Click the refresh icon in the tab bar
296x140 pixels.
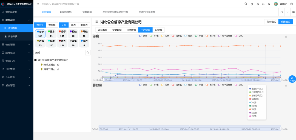(281, 12)
